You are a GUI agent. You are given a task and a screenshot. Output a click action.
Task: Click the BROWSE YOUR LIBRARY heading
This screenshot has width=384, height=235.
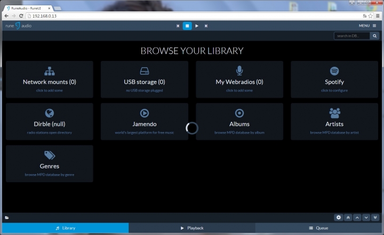click(192, 51)
